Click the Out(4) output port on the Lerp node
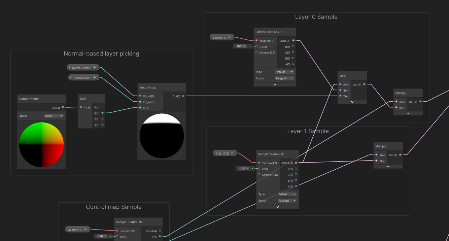Screen dimensions: 449x241 (x=364, y=85)
